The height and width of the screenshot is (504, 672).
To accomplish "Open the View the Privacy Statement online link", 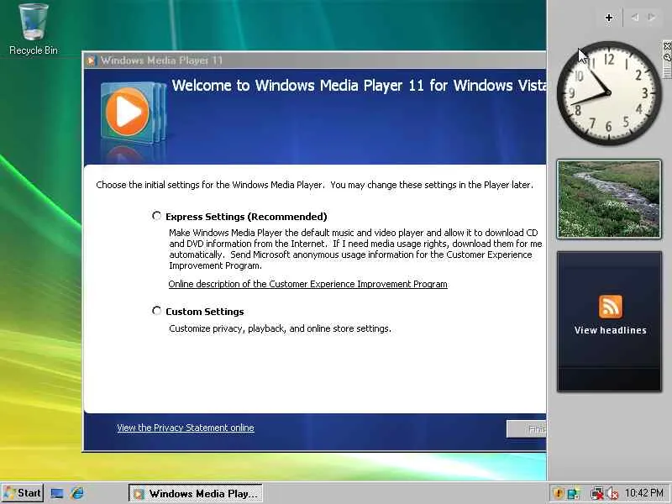I will [186, 428].
